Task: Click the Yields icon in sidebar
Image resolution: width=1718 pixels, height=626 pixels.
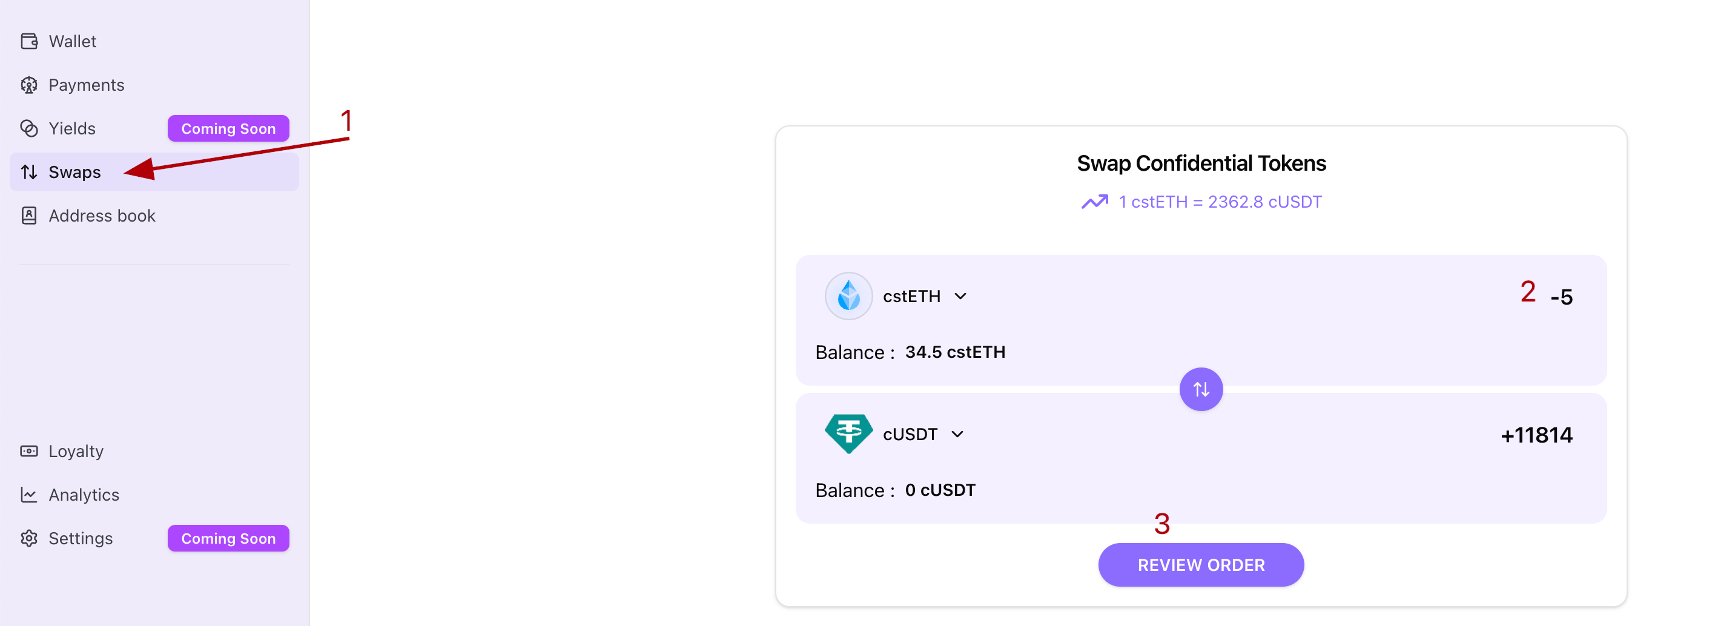Action: pyautogui.click(x=28, y=129)
